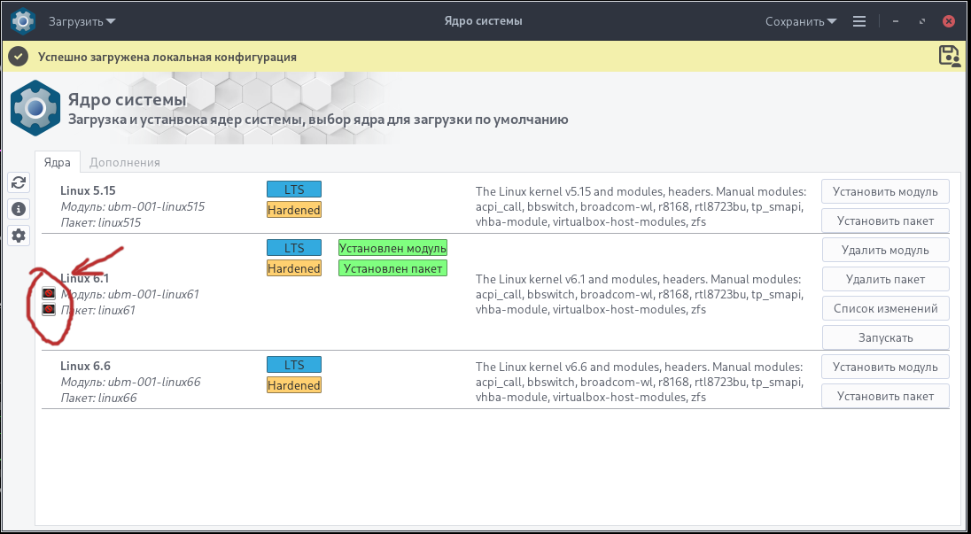Click Удалить модуль for Linux 6.1
Viewport: 971px width, 534px height.
tap(885, 250)
